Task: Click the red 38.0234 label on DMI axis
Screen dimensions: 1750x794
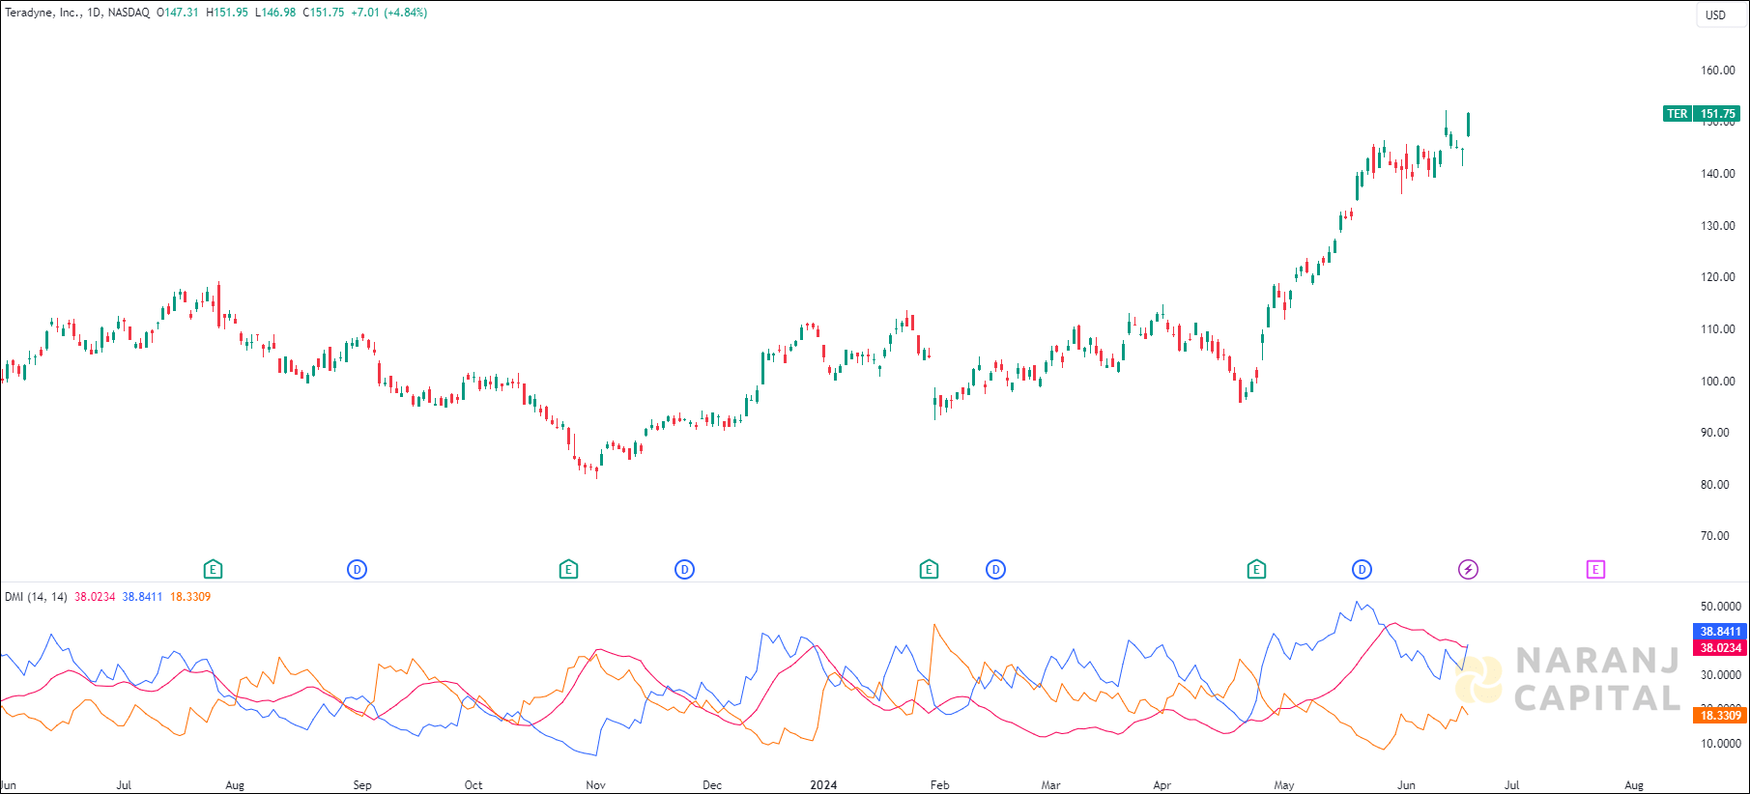Action: point(1720,648)
